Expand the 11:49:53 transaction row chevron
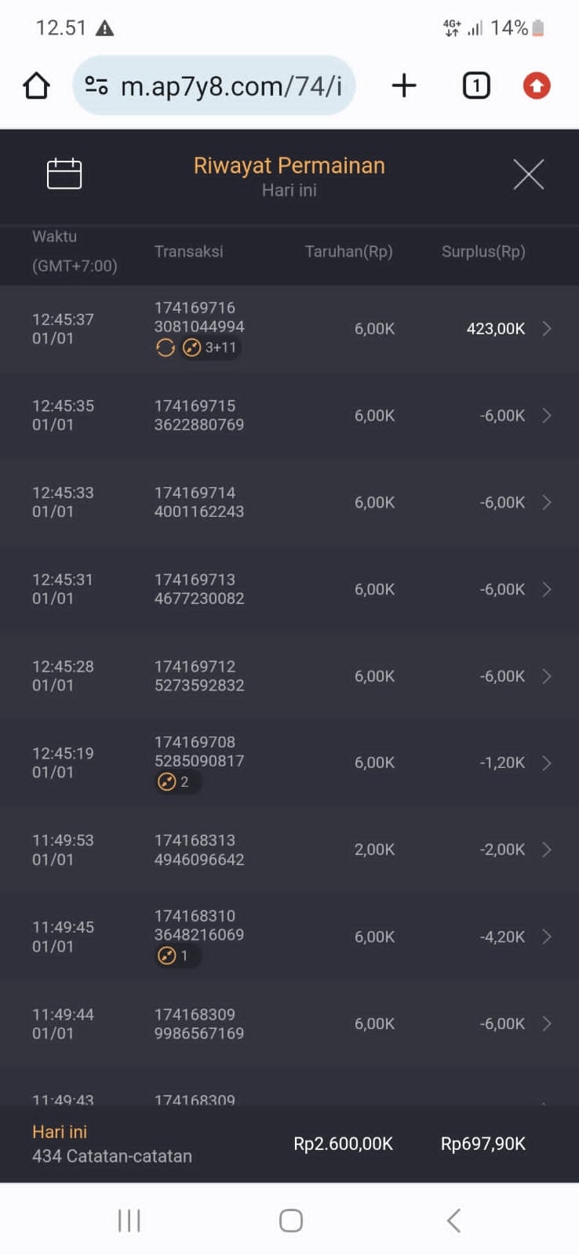 coord(547,849)
